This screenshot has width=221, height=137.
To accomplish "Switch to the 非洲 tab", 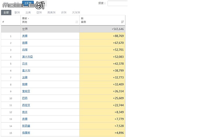I will [x=64, y=13].
